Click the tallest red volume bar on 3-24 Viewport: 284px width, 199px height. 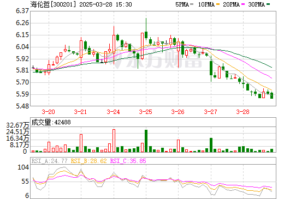114,141
